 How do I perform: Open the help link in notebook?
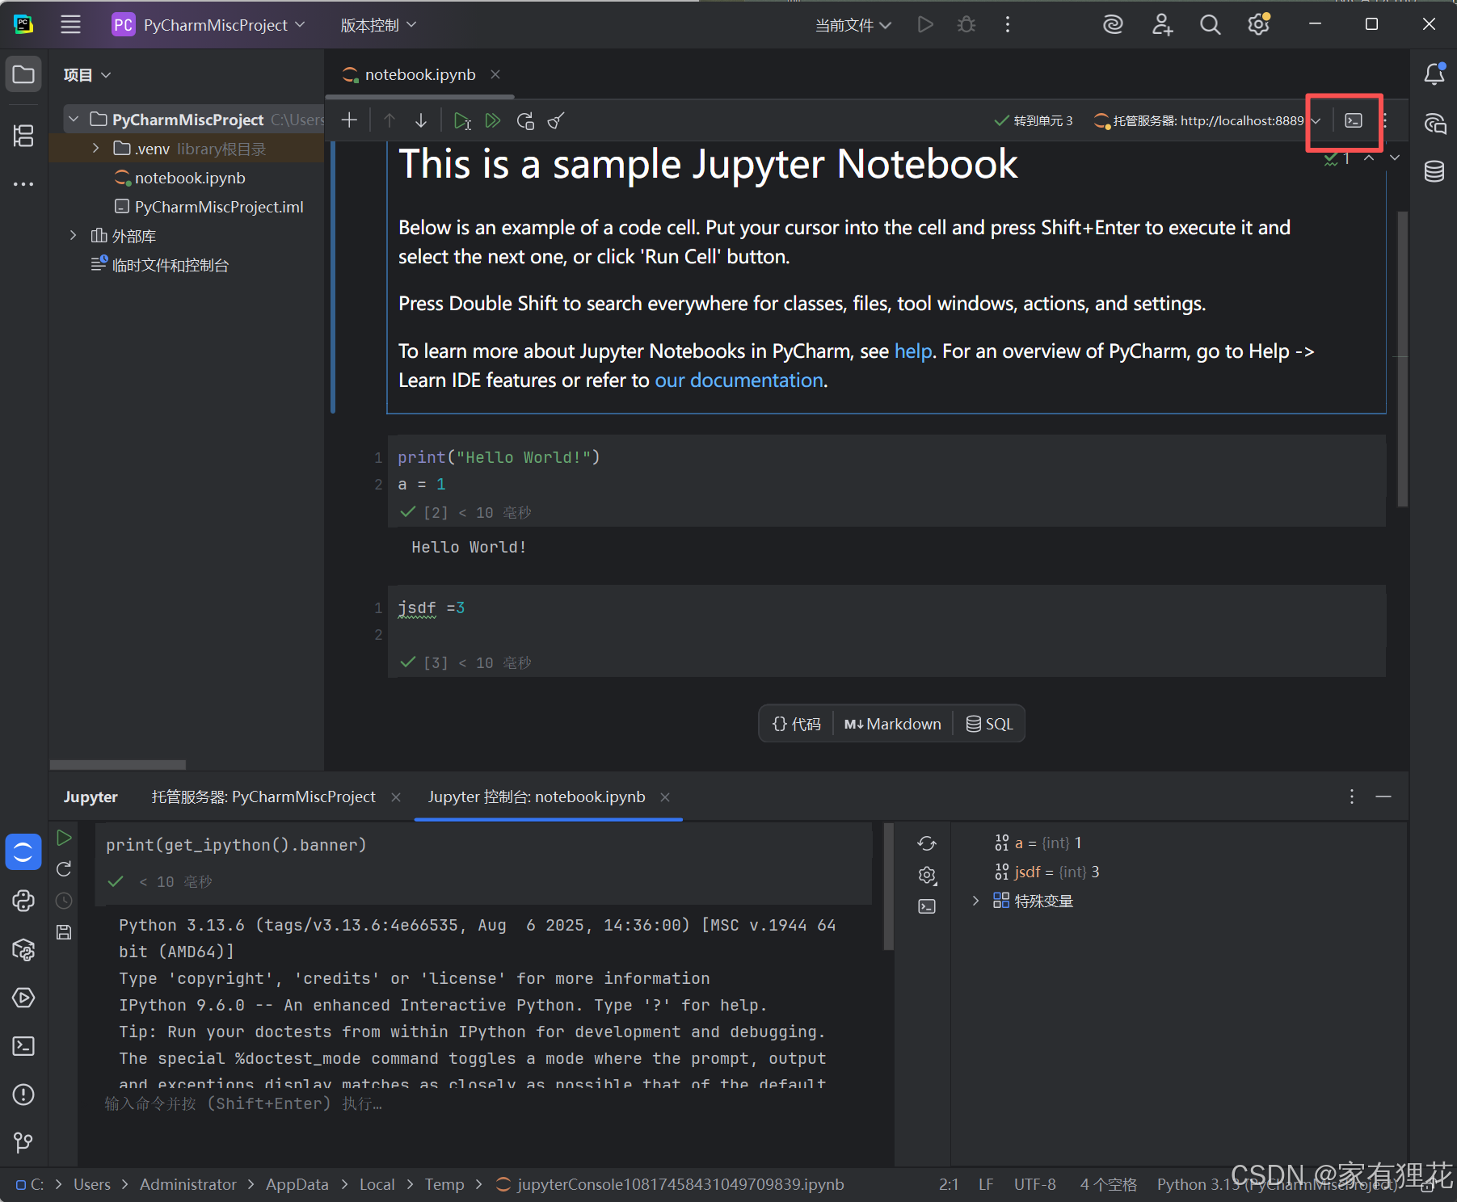[x=913, y=351]
